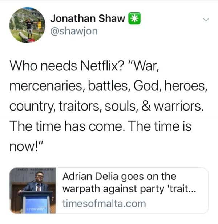Click the green asterisk badge beside the name
218x224 pixels.
[x=134, y=18]
